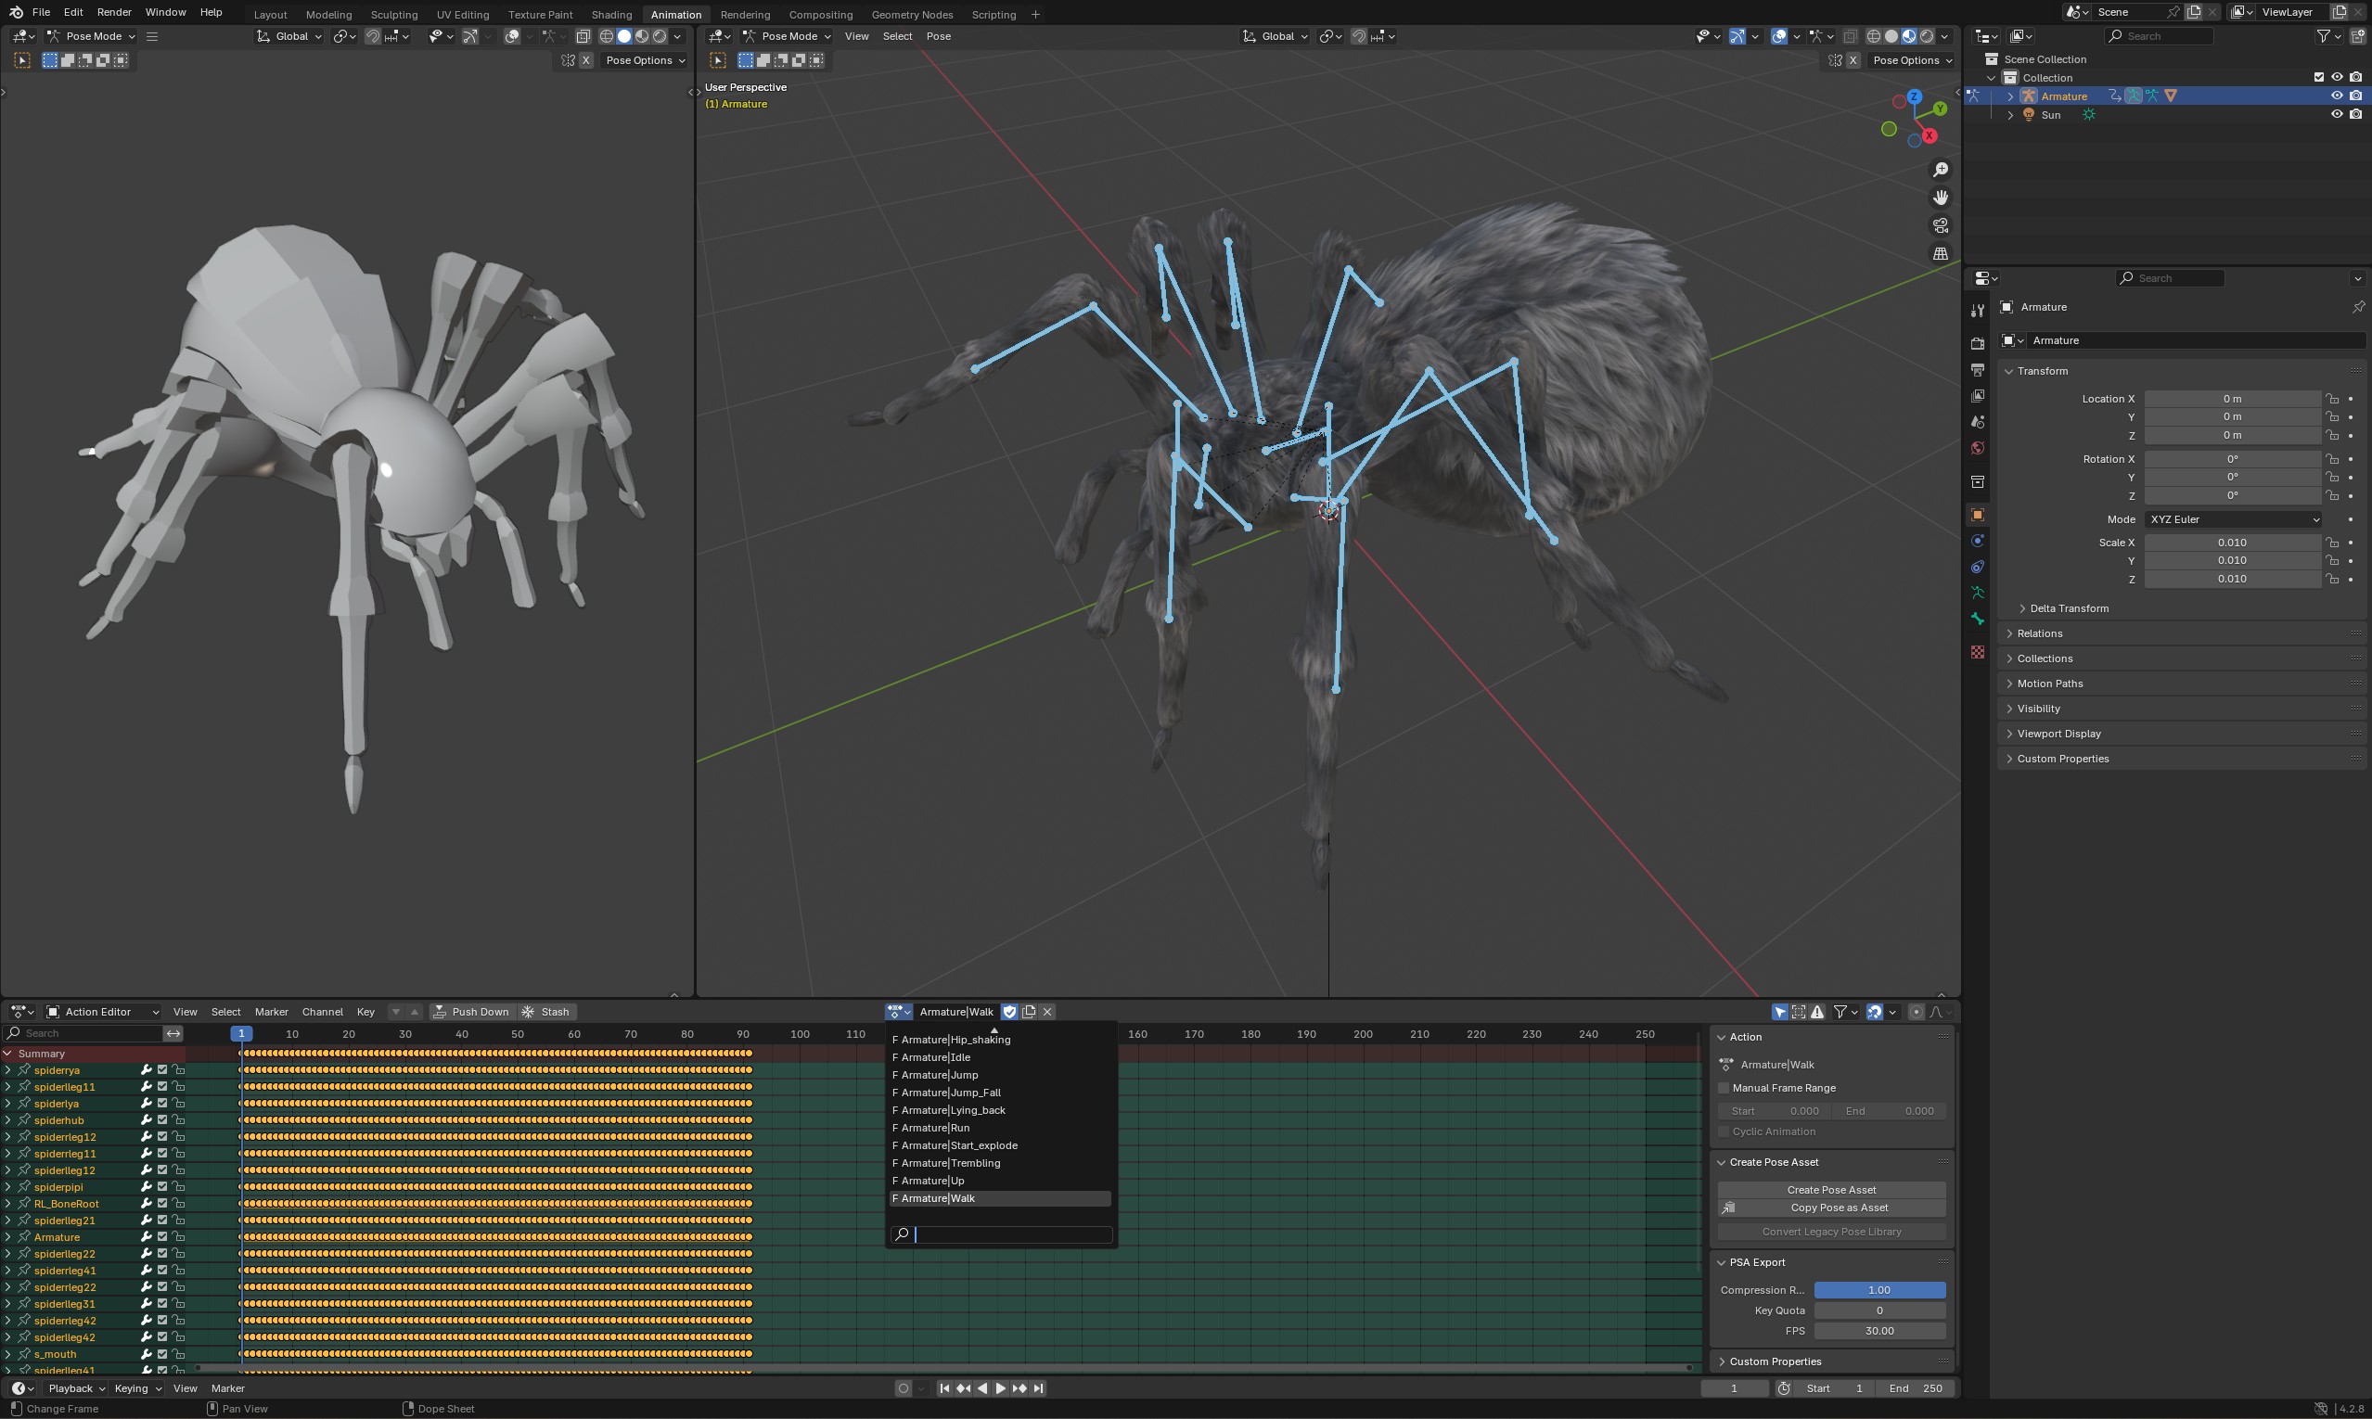Viewport: 2372px width, 1419px height.
Task: Enable the Manual Frame Range checkbox
Action: click(1724, 1087)
